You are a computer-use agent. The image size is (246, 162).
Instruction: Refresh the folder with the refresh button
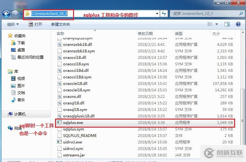tap(164, 14)
